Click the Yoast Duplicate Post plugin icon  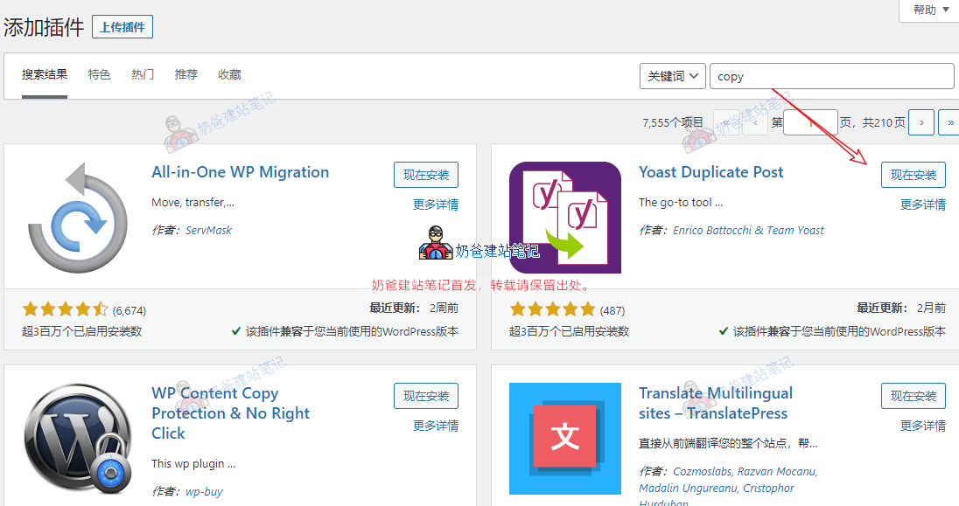coord(565,215)
